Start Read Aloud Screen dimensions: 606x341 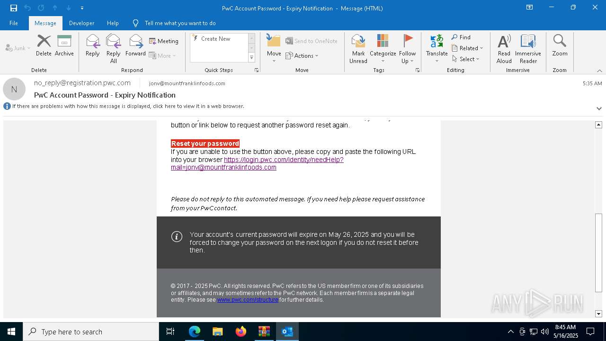504,48
